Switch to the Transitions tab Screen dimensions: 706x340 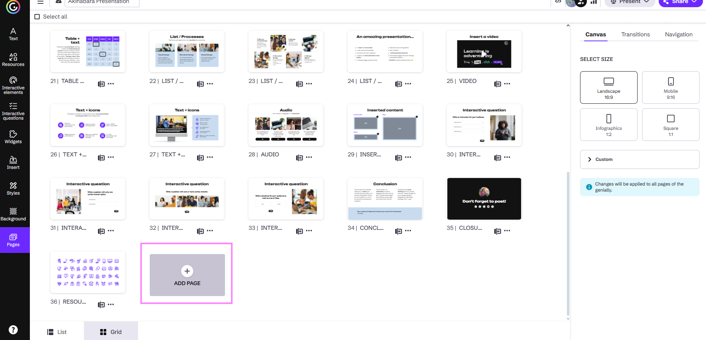coord(635,34)
